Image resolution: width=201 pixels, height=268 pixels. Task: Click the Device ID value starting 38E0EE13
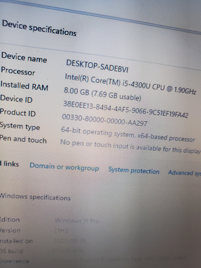pyautogui.click(x=125, y=109)
